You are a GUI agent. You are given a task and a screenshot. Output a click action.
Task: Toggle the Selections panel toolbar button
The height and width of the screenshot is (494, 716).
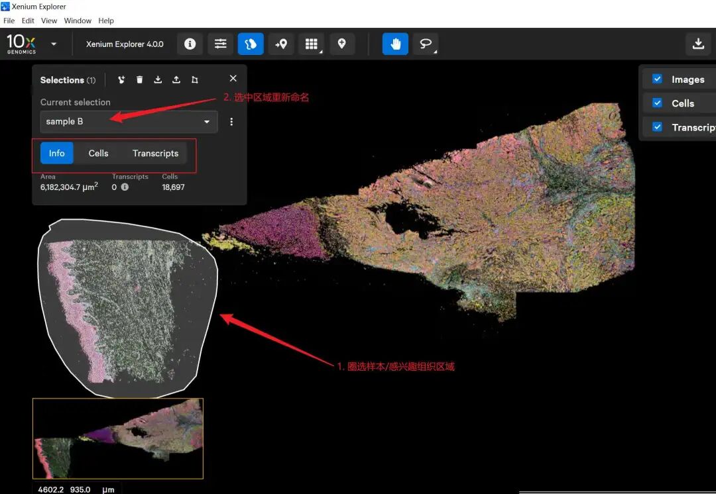[x=251, y=44]
